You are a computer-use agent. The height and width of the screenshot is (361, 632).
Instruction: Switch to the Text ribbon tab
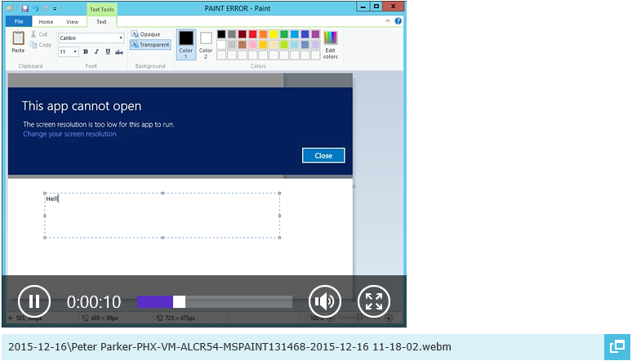coord(101,22)
